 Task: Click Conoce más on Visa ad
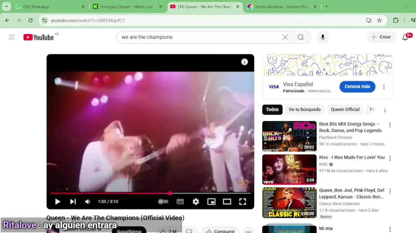[357, 86]
